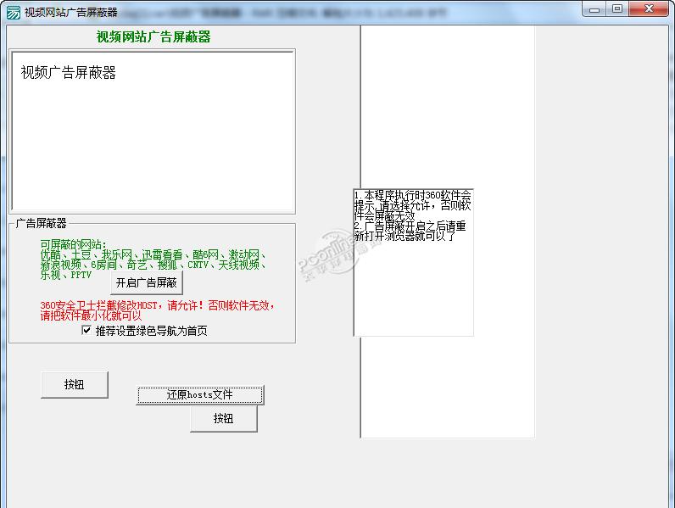
Task: Maximize the window
Action: [x=617, y=9]
